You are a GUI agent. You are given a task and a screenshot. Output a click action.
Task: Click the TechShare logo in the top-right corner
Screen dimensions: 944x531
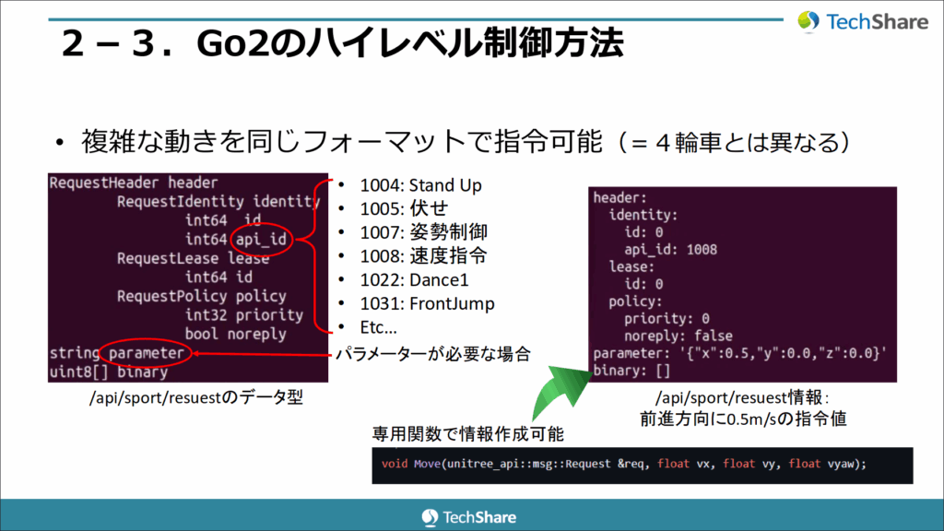(x=862, y=21)
